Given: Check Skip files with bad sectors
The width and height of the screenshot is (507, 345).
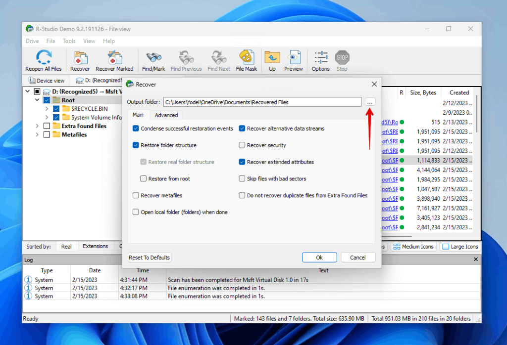Looking at the screenshot, I should [242, 178].
